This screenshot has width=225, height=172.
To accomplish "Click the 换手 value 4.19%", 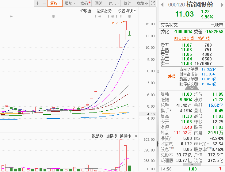I will (x=186, y=111).
